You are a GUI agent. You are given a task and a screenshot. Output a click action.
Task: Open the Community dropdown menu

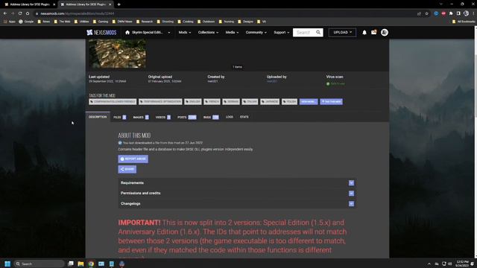click(256, 33)
